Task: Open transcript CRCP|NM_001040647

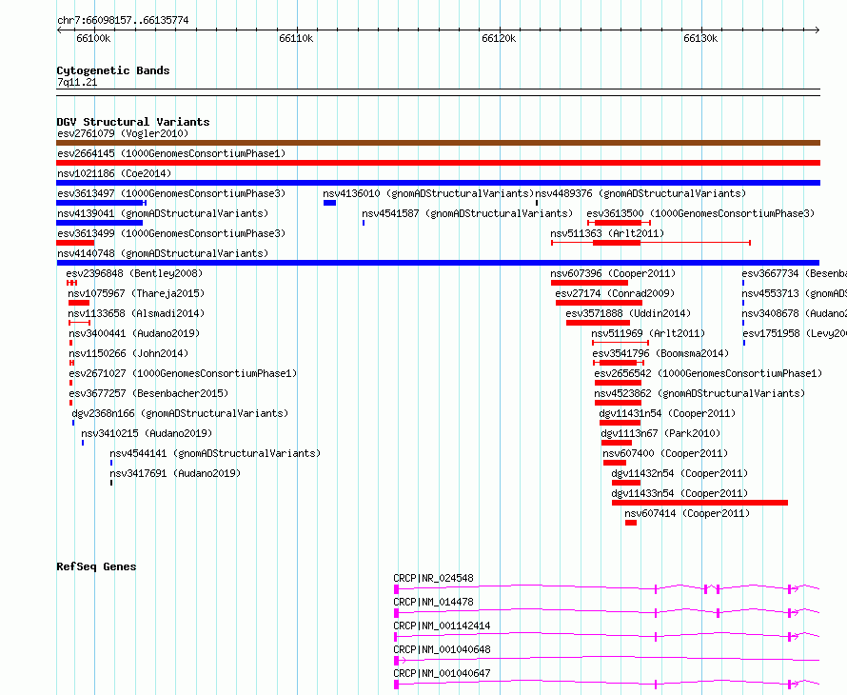Action: pos(442,673)
